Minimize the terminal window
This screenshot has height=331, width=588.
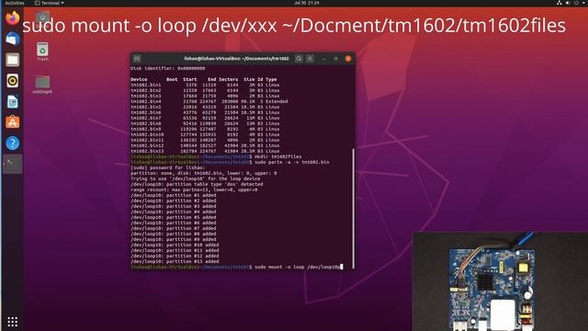pyautogui.click(x=323, y=59)
